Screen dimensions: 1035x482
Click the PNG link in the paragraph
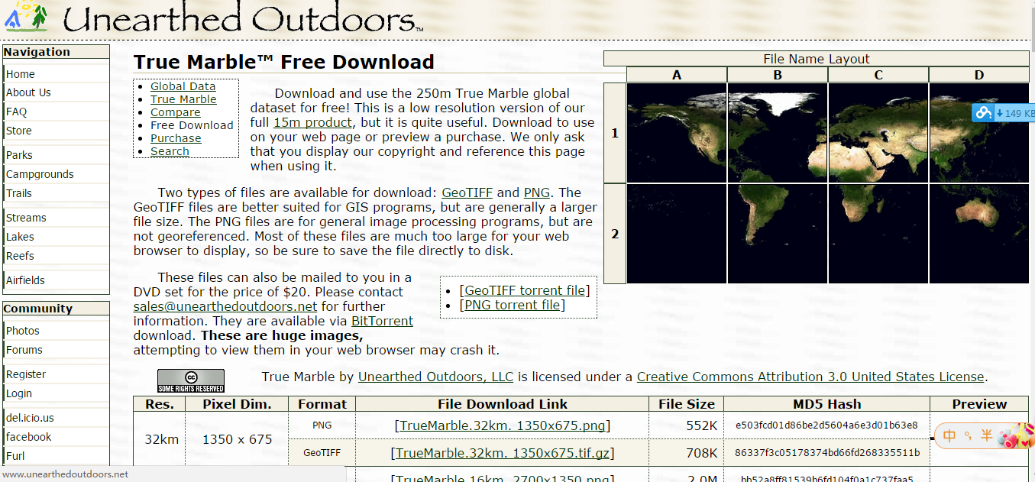click(x=537, y=192)
